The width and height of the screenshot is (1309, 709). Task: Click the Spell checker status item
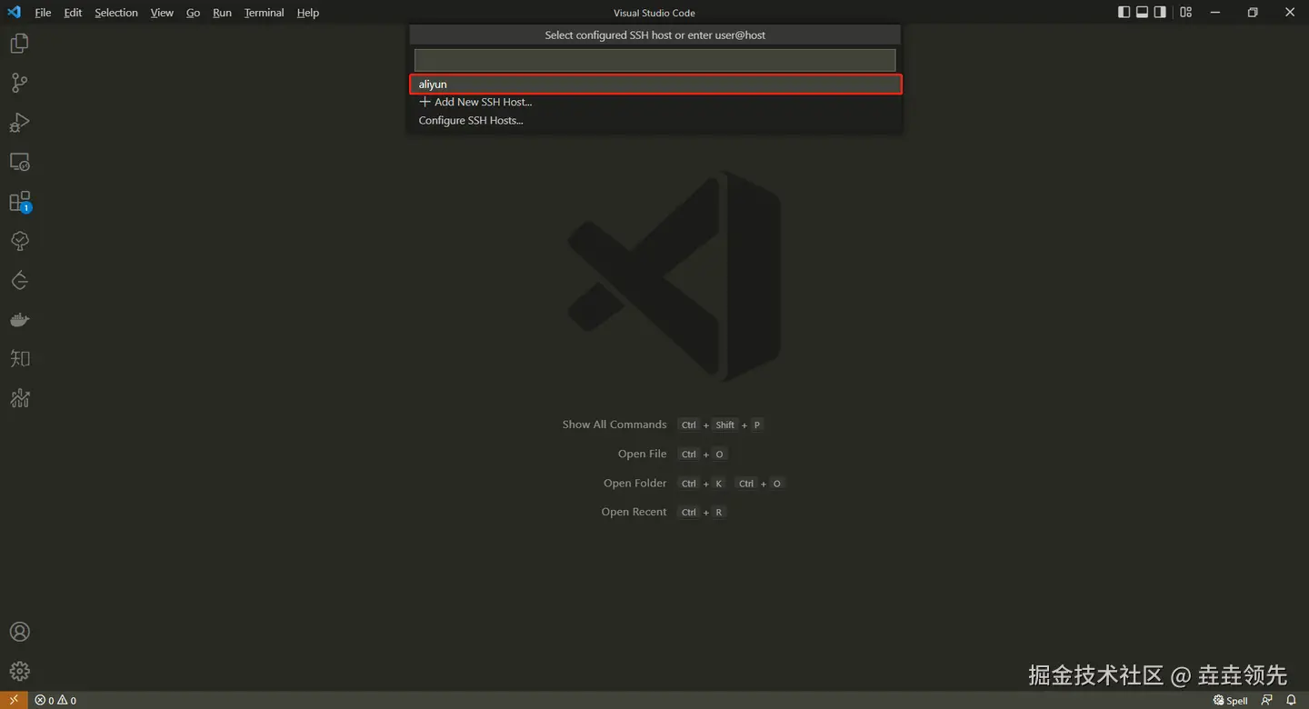[x=1230, y=700]
